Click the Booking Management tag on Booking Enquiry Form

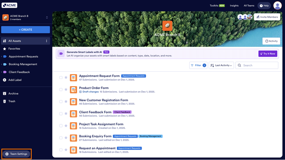coord(151,136)
